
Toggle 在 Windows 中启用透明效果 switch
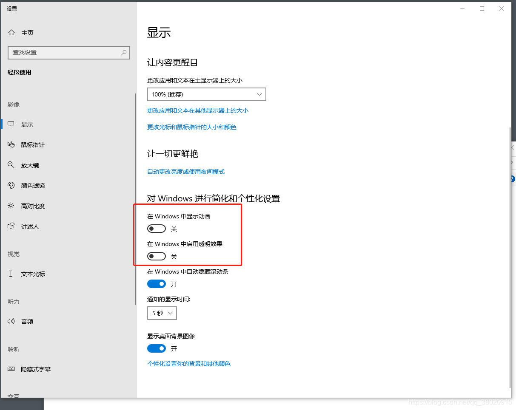pos(157,256)
